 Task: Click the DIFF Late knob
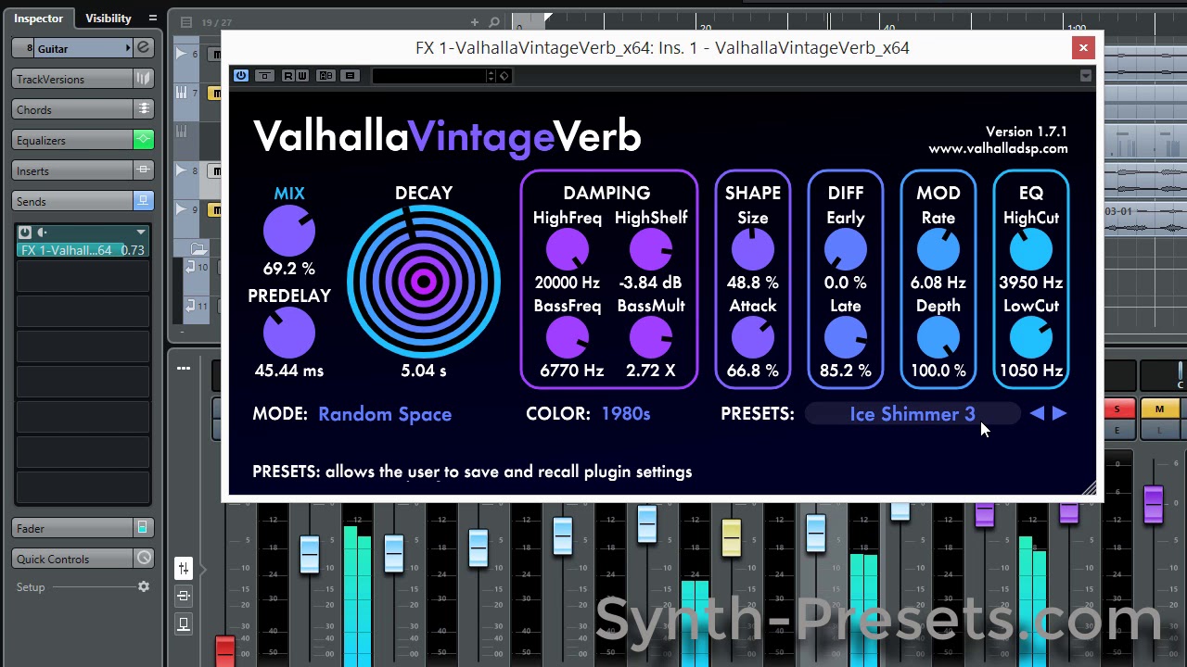click(x=846, y=338)
